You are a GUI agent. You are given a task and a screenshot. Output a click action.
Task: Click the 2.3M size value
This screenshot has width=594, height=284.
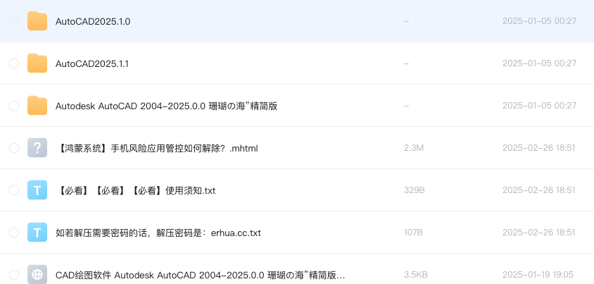point(414,148)
